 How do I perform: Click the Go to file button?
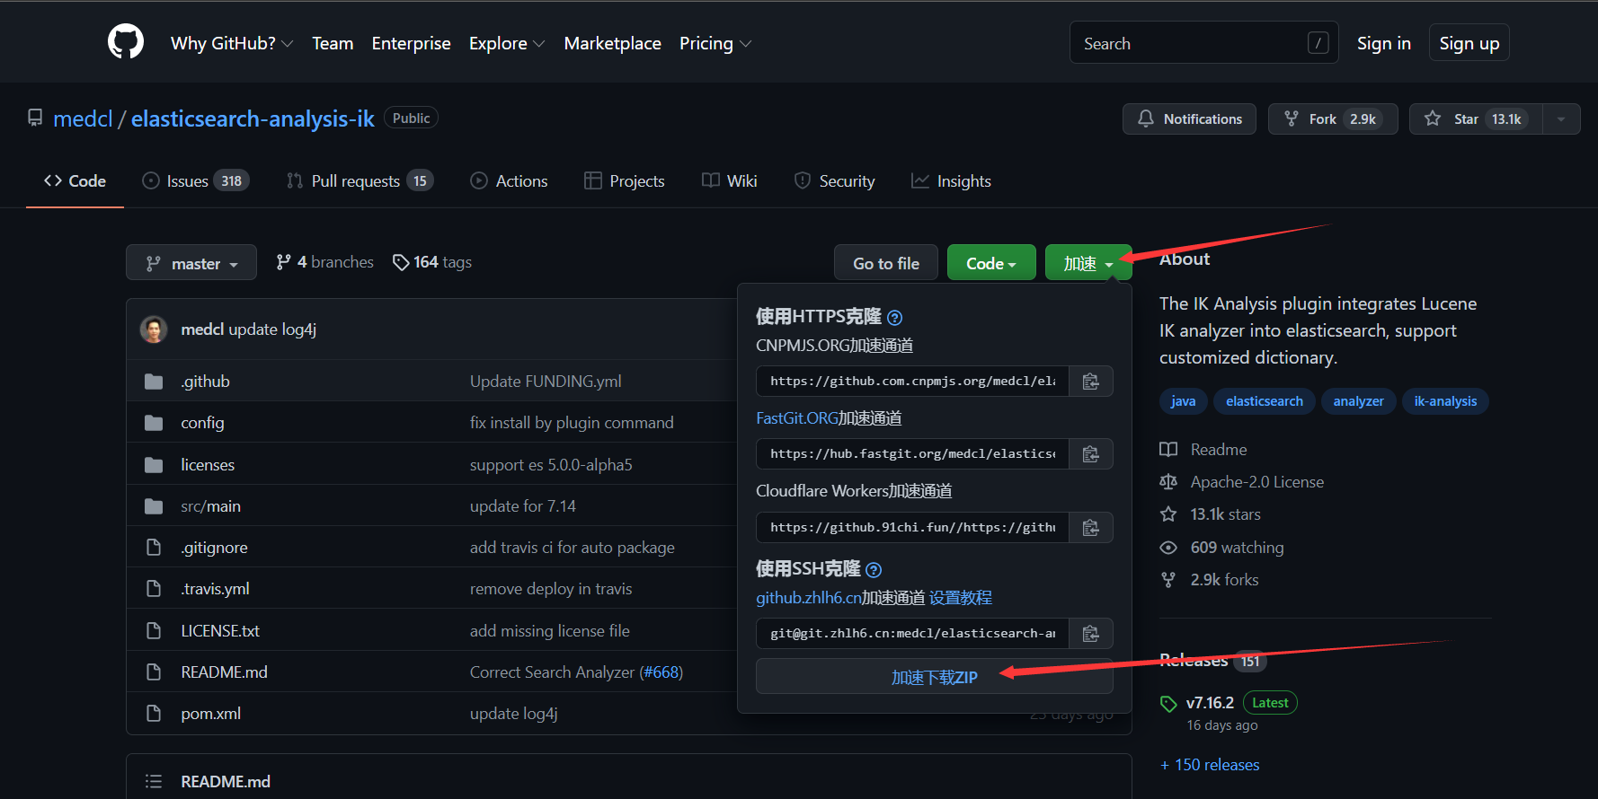click(x=886, y=263)
